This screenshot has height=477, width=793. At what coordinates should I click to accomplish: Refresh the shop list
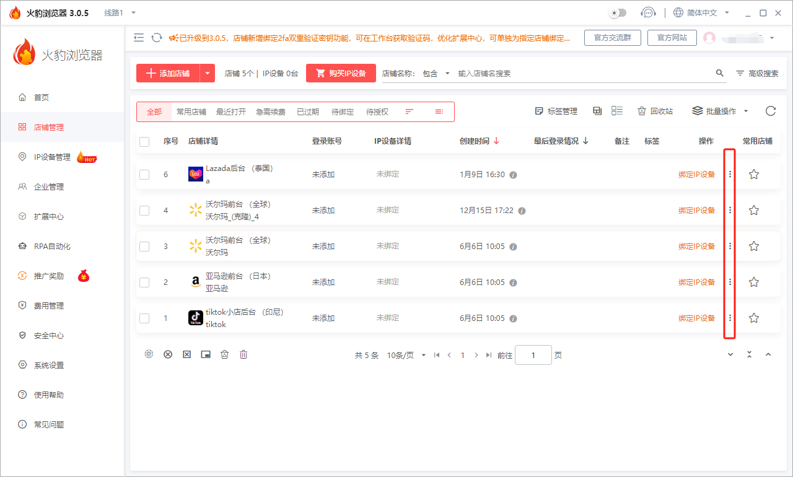pyautogui.click(x=770, y=111)
